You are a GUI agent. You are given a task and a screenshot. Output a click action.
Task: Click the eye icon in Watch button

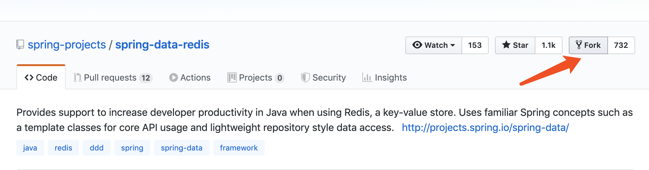pos(417,45)
